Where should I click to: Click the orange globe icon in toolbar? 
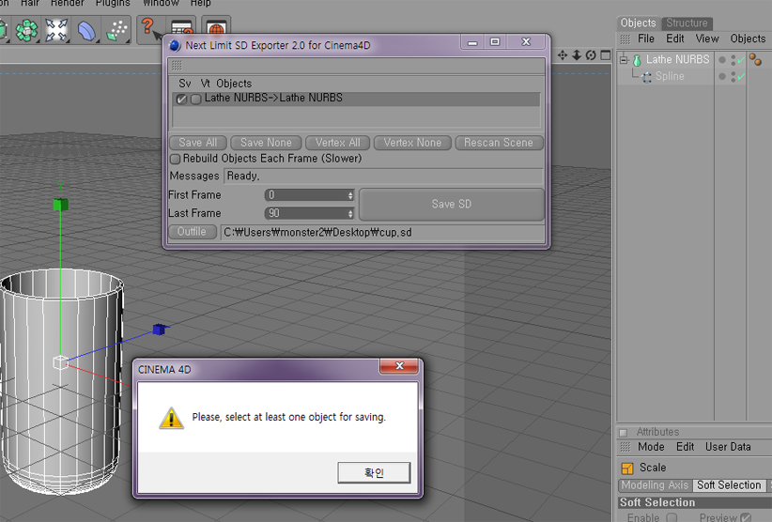coord(216,28)
